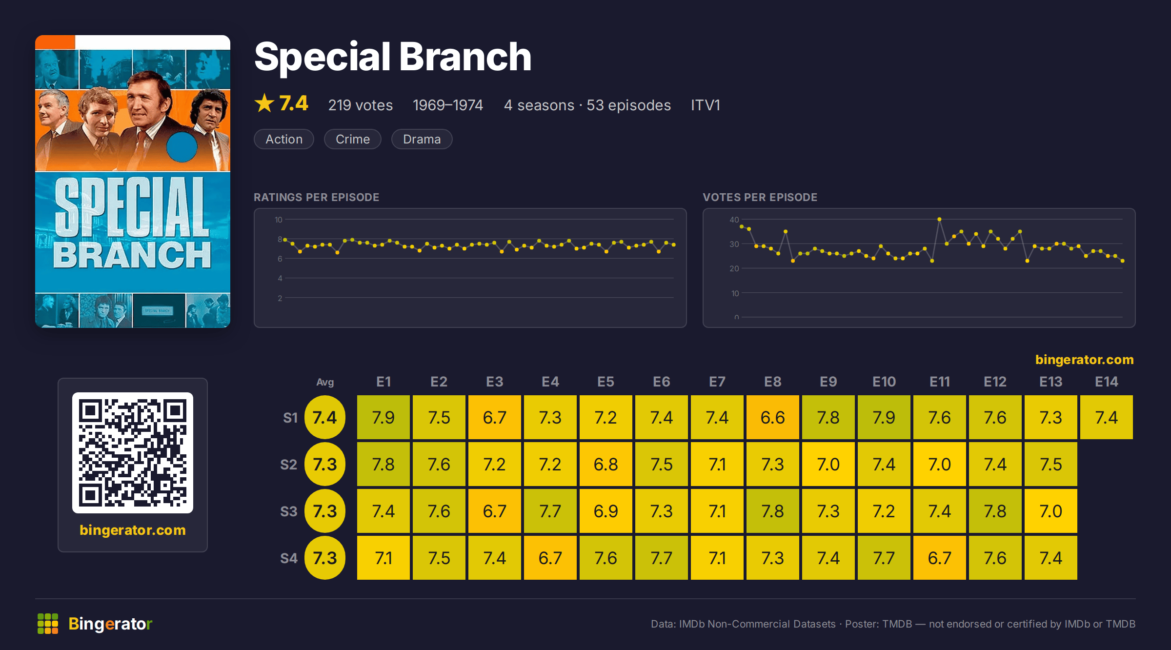Select S4 E11 cell rated 6.7
This screenshot has width=1171, height=650.
pyautogui.click(x=940, y=558)
